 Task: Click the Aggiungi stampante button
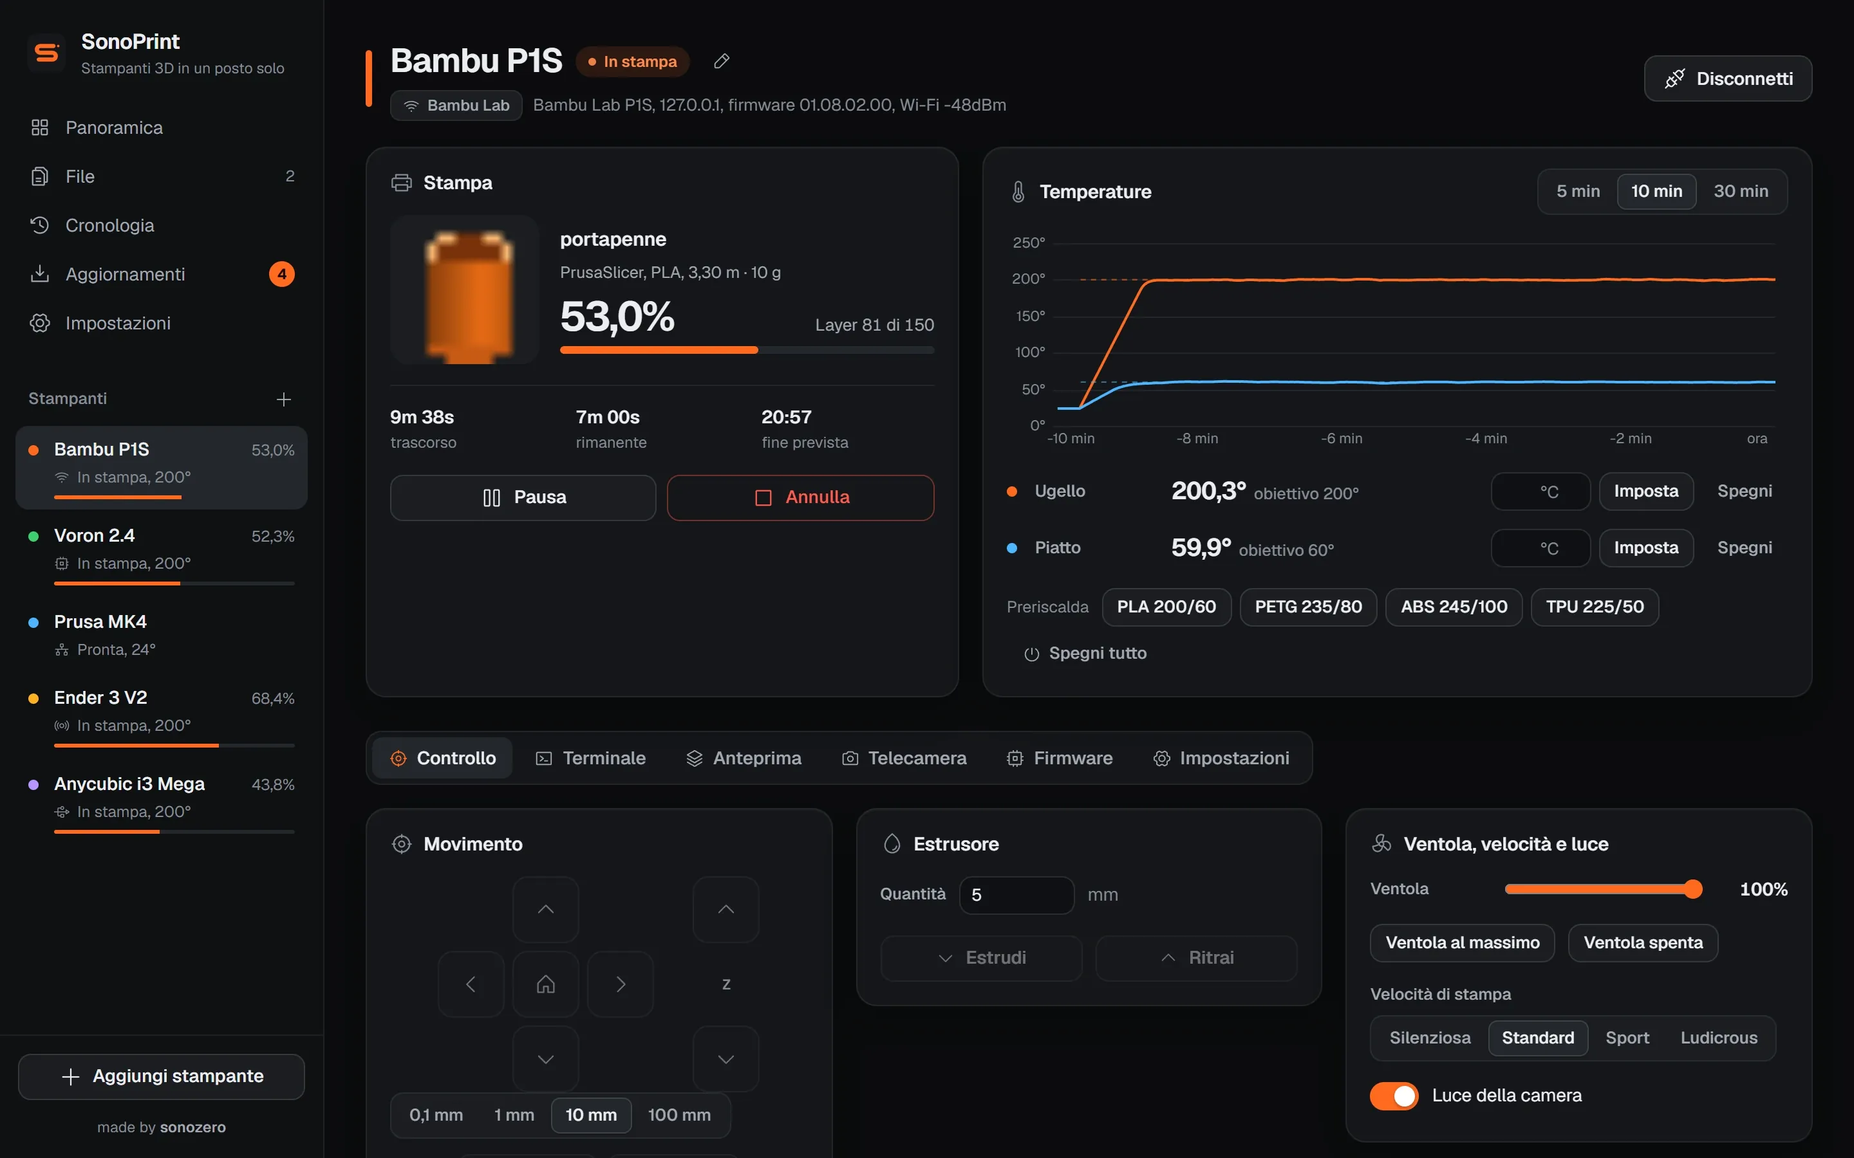(x=162, y=1077)
